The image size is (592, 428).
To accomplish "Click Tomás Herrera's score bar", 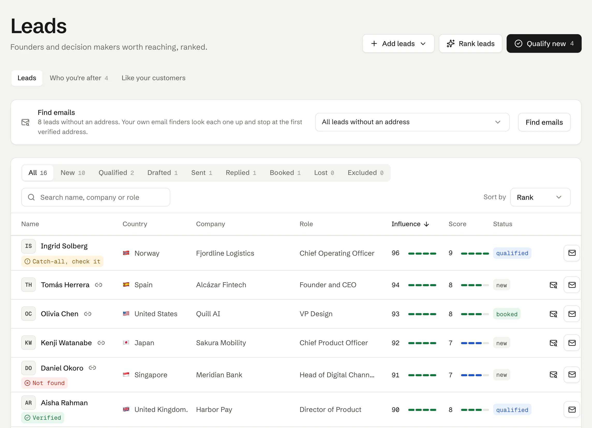I will (x=475, y=285).
